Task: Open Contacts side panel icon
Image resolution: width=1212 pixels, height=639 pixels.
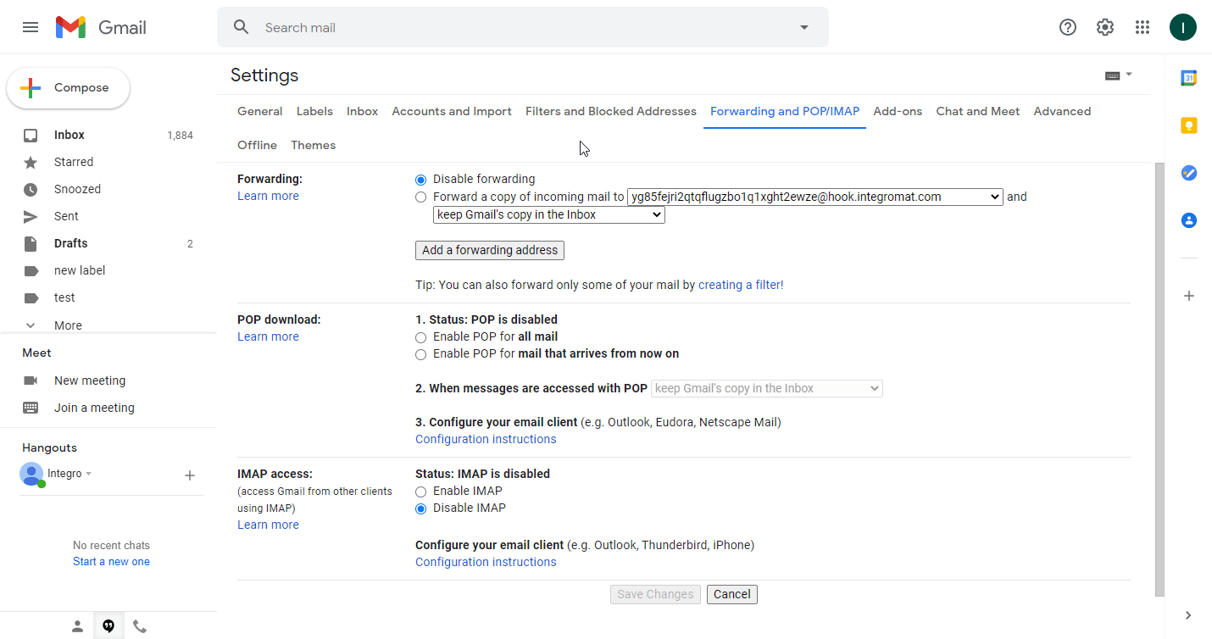Action: click(1188, 220)
